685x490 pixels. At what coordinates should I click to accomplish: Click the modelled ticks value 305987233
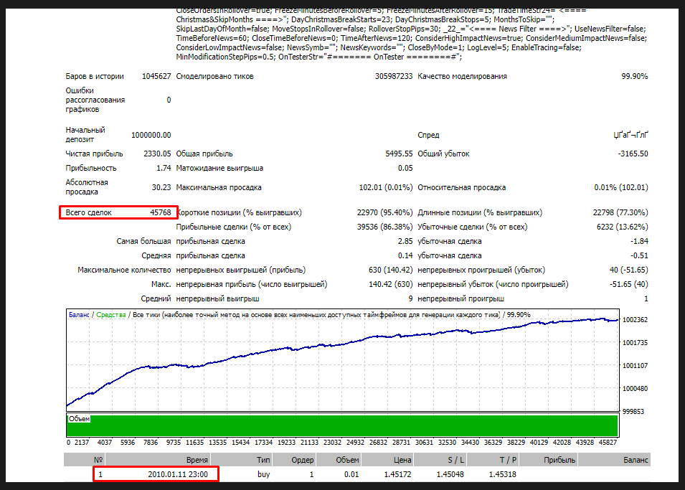point(394,76)
